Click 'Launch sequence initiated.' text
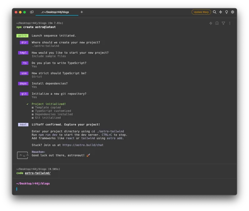Image resolution: width=249 pixels, height=211 pixels. click(x=54, y=36)
